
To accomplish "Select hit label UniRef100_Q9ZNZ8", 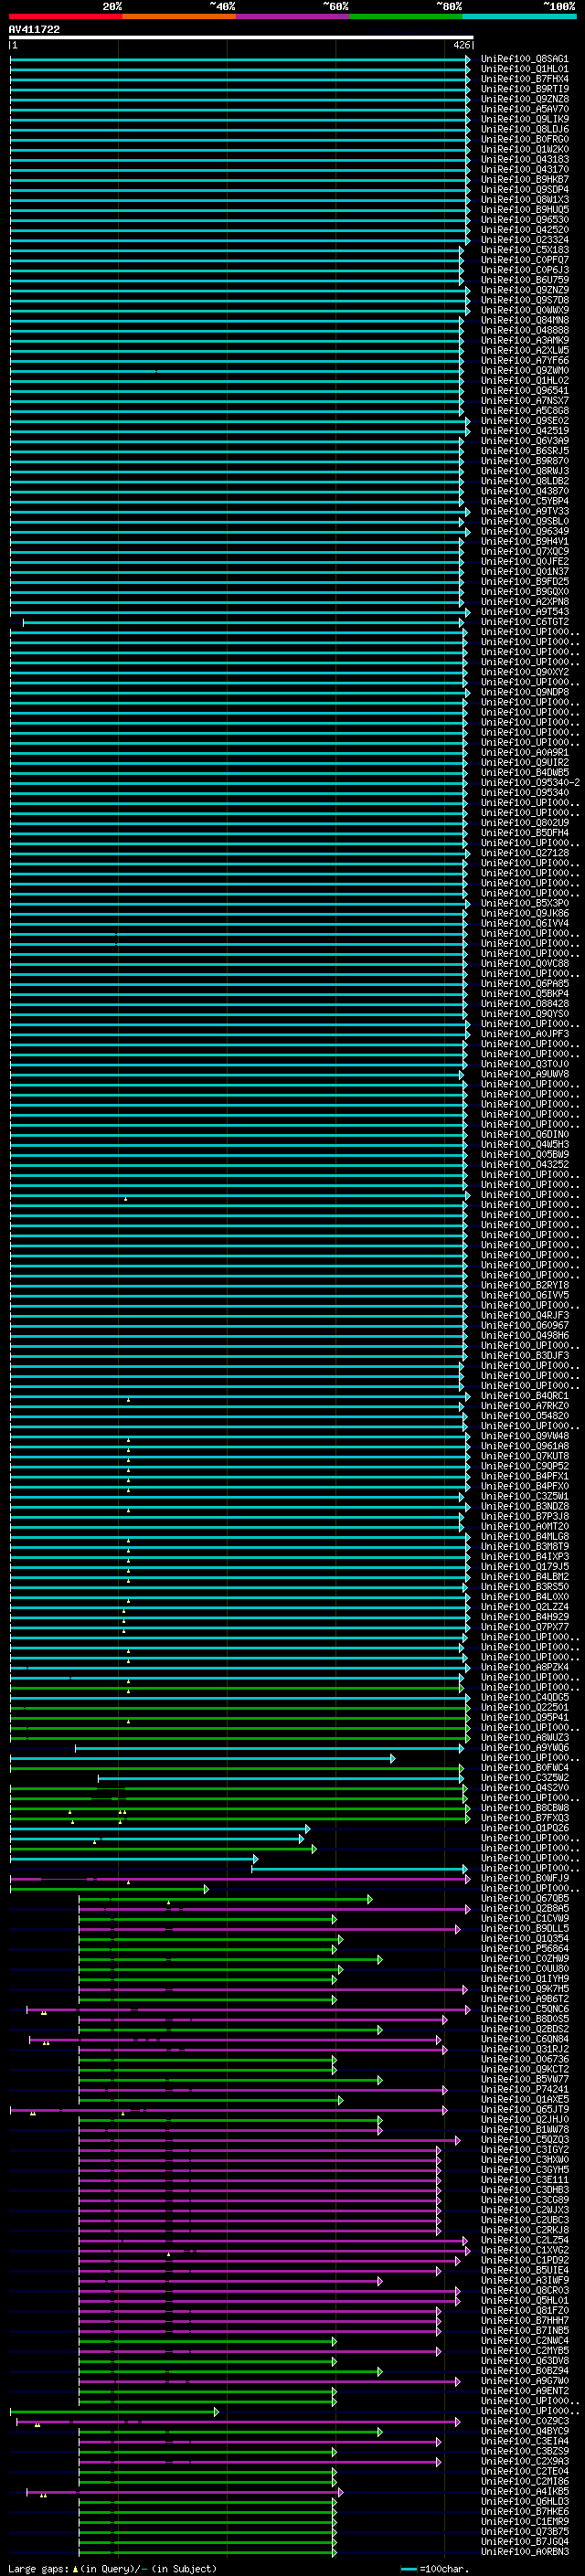I will coord(524,99).
